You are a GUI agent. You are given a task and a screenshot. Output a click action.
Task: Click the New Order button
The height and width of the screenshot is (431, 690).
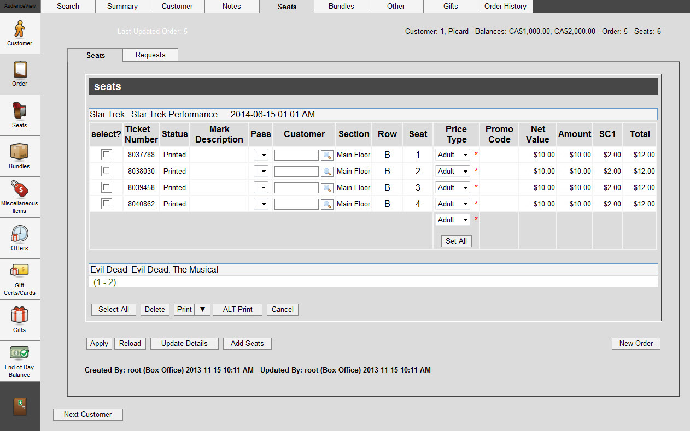coord(636,343)
